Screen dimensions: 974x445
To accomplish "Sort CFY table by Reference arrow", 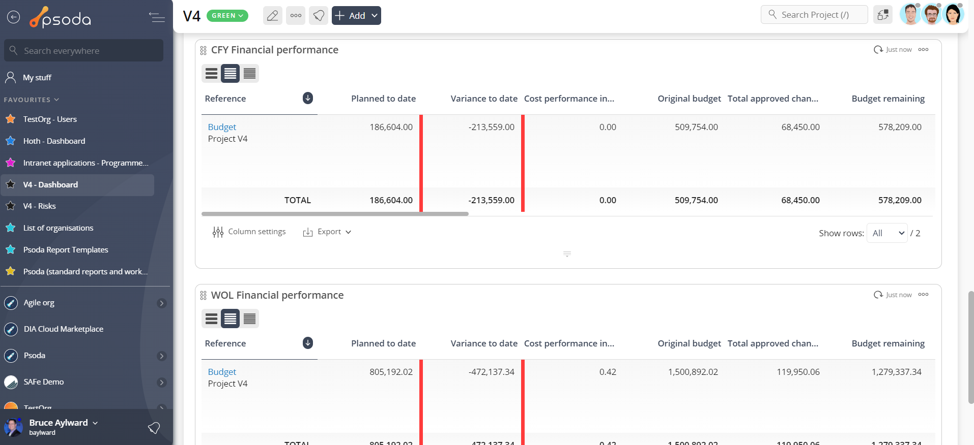I will tap(308, 98).
